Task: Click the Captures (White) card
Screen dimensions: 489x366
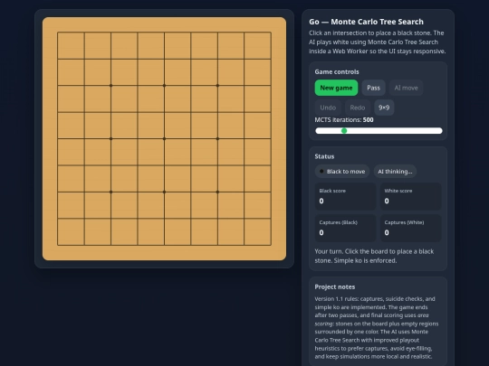Action: pos(410,228)
